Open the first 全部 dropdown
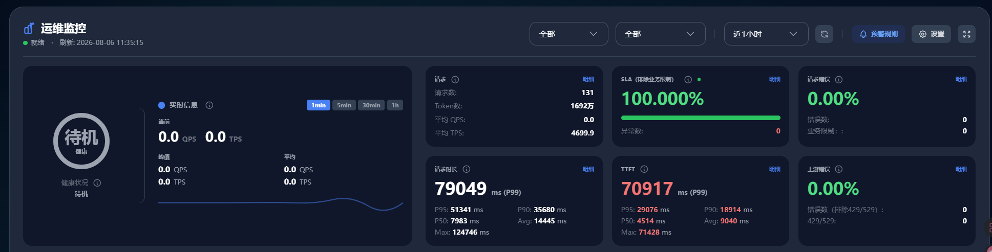The image size is (992, 252). (569, 34)
